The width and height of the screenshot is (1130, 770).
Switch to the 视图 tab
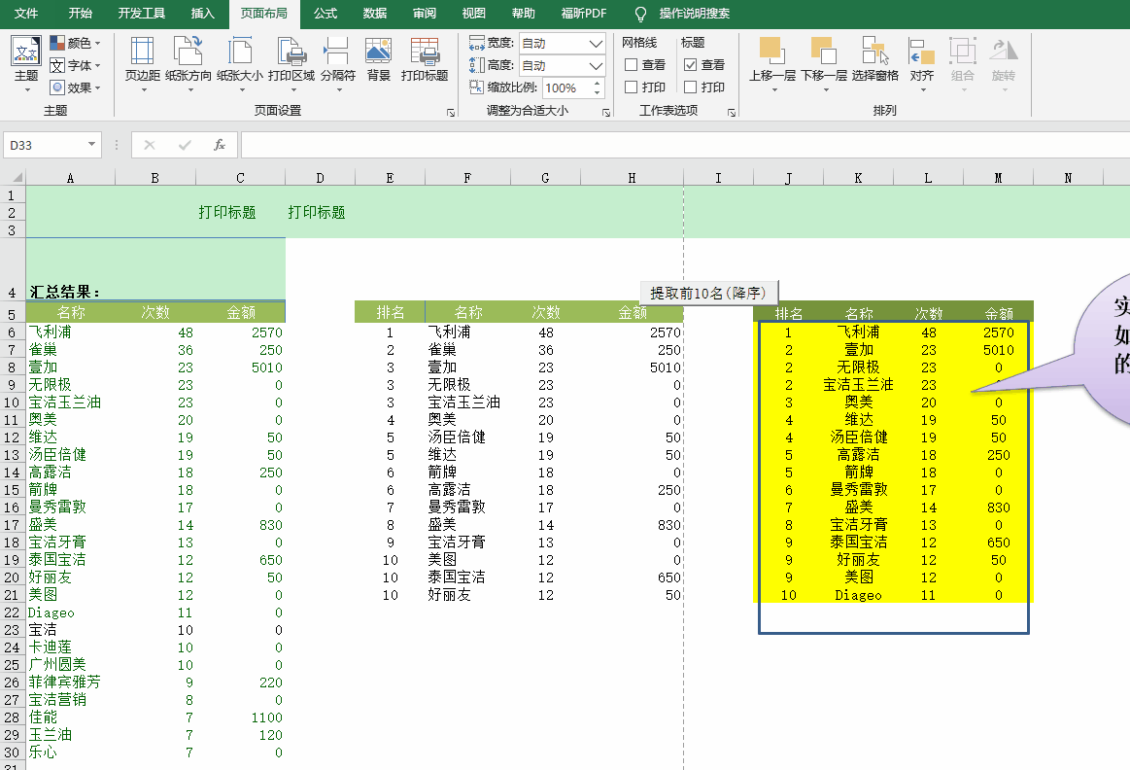click(x=473, y=13)
